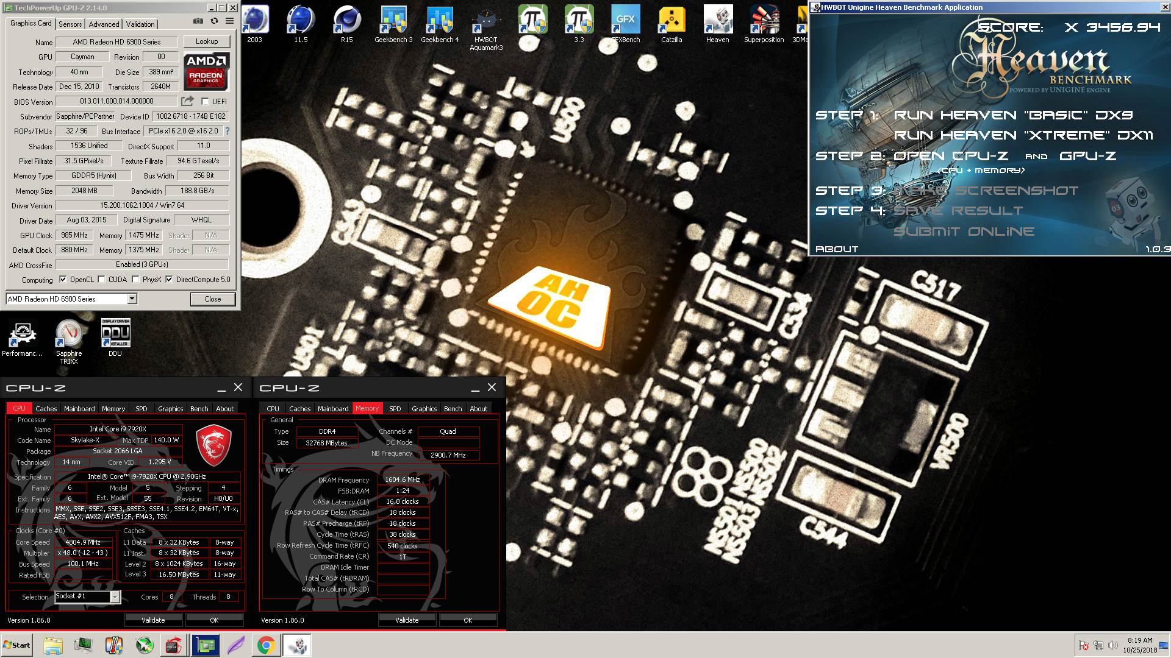Click the Windows Start button
Screen dimensions: 1171x658
pos(17,645)
